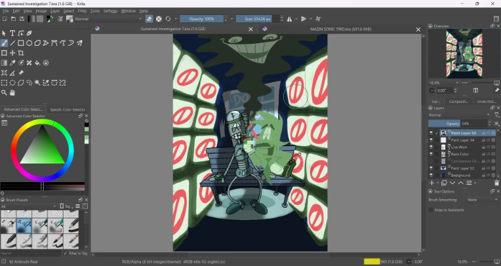Select the Reference Images pin tool
This screenshot has height=266, width=501.
coord(21,73)
